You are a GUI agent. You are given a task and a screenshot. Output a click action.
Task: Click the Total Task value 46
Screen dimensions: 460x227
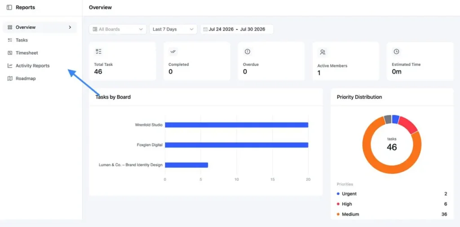tap(98, 71)
